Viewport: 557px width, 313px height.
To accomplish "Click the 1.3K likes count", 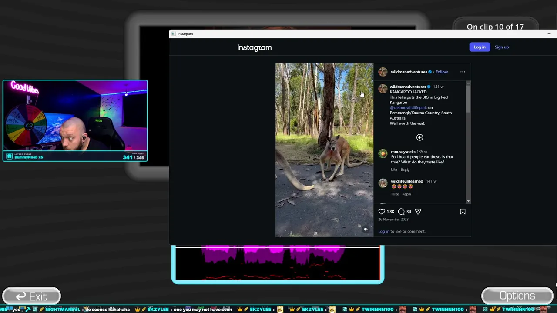I will (x=390, y=212).
